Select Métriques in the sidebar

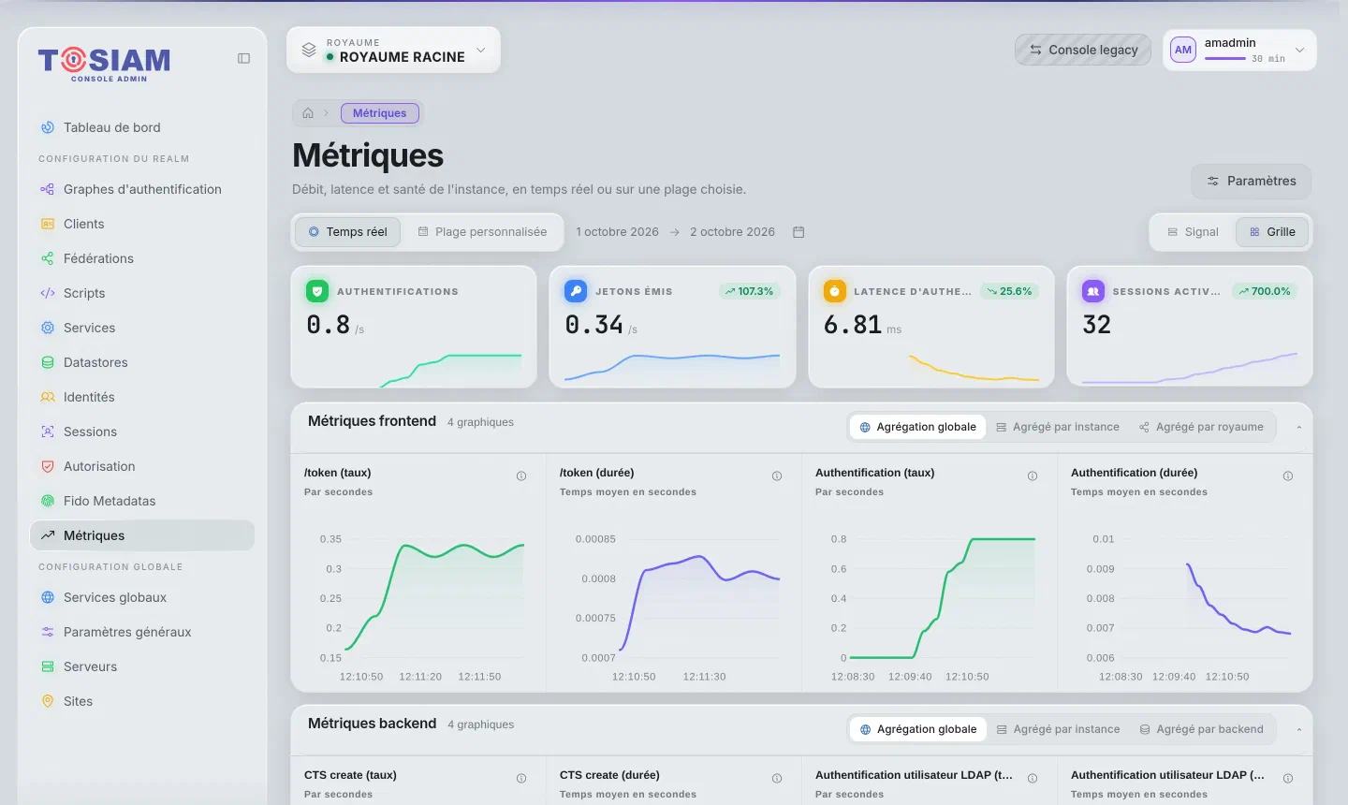pyautogui.click(x=142, y=535)
